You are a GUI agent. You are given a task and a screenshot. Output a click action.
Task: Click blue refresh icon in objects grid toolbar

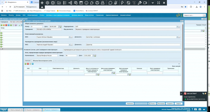[x=33, y=64]
